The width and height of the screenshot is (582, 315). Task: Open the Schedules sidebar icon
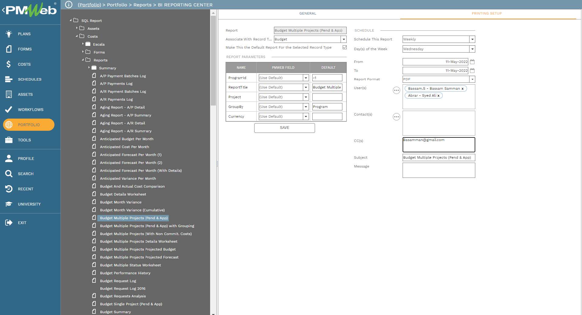pos(9,79)
